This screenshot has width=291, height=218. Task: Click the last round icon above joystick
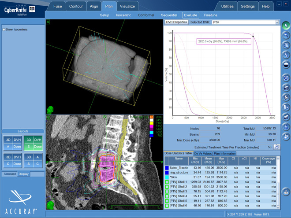coord(286,137)
